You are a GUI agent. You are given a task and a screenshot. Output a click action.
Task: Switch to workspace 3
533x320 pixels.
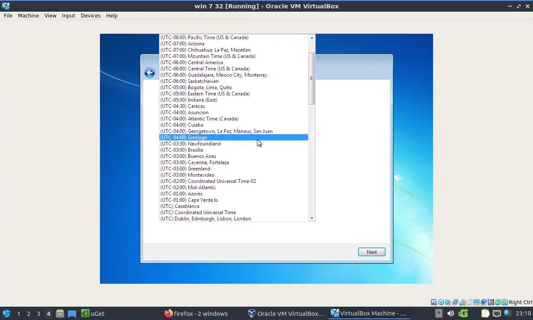point(38,313)
